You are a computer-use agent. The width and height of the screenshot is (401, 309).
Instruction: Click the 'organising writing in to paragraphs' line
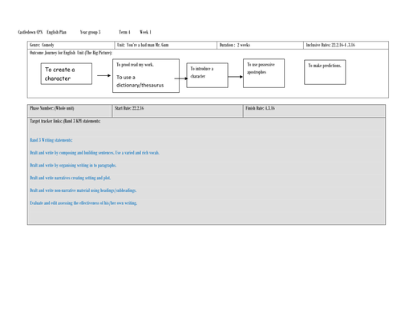[x=73, y=166]
